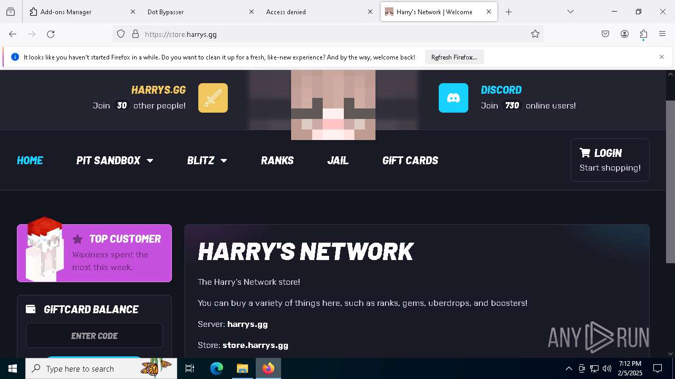Open Task View on taskbar

[x=190, y=368]
